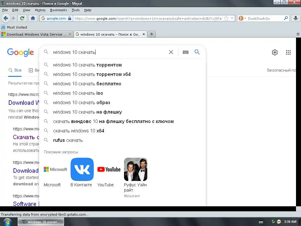Open the Windows Start orb
Viewport: 301px width, 226px height.
[x=7, y=222]
